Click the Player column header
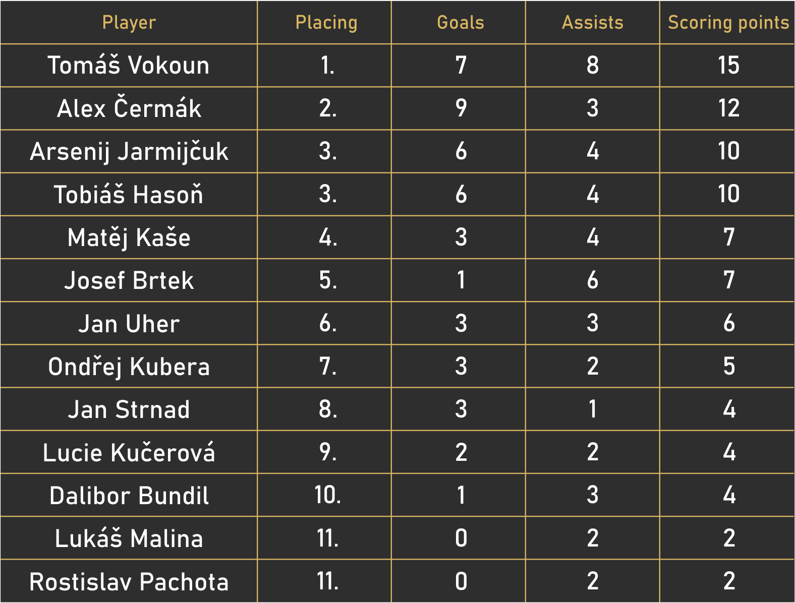Image resolution: width=795 pixels, height=603 pixels. tap(129, 23)
